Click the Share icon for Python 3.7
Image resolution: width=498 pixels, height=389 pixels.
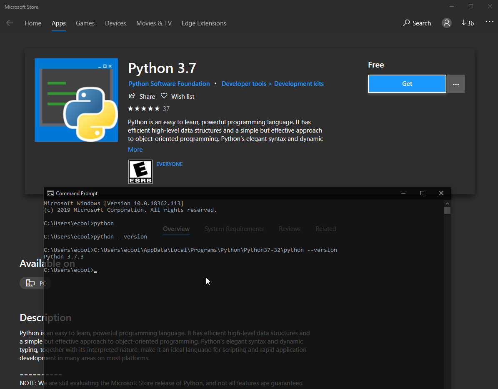[x=133, y=96]
